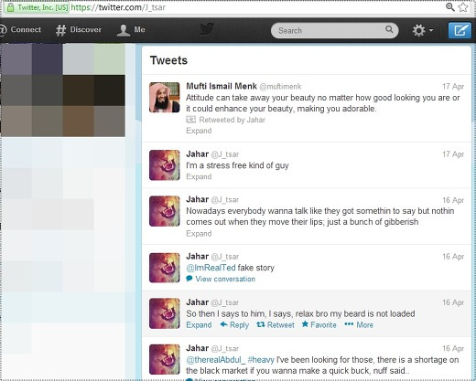The width and height of the screenshot is (476, 381).
Task: Open the Me profile tab
Action: [131, 30]
